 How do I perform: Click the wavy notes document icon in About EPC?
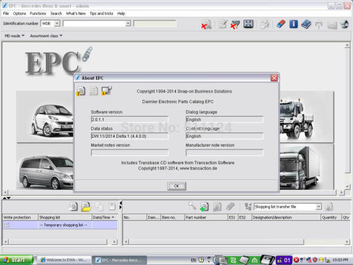point(94,91)
